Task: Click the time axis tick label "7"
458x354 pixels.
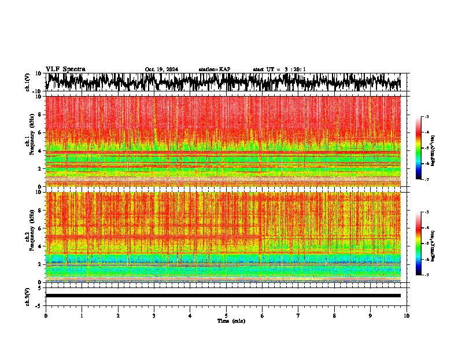Action: point(298,316)
